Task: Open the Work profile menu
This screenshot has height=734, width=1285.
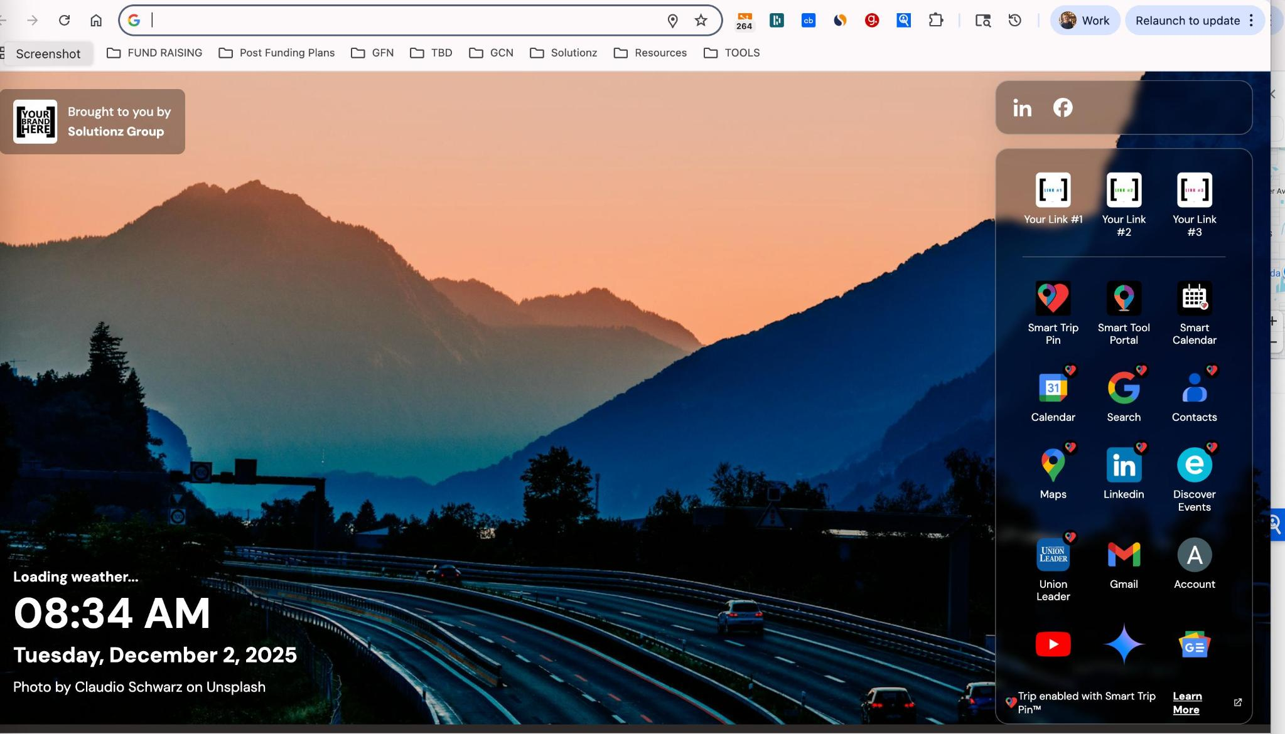Action: [1085, 21]
